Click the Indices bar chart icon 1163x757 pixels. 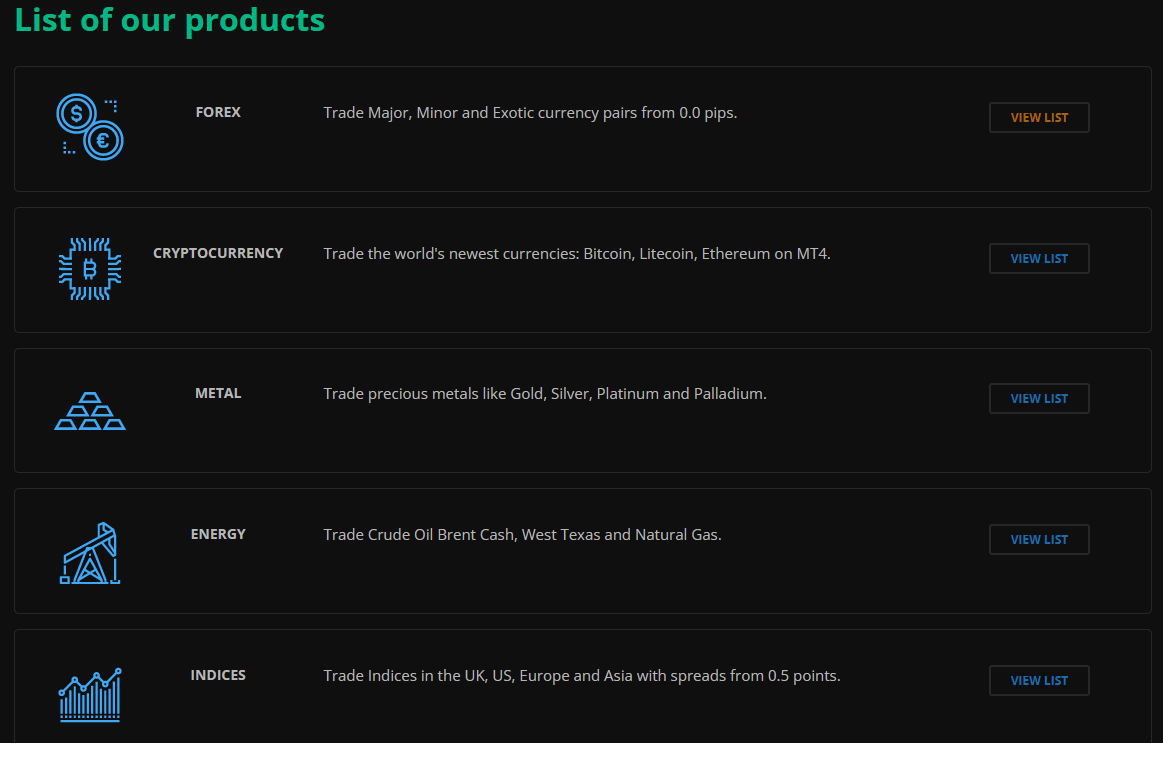(x=90, y=695)
